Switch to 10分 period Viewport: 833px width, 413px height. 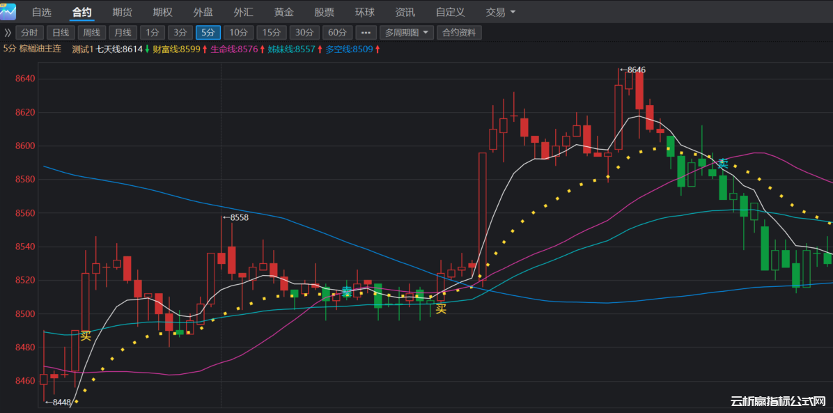pos(238,33)
